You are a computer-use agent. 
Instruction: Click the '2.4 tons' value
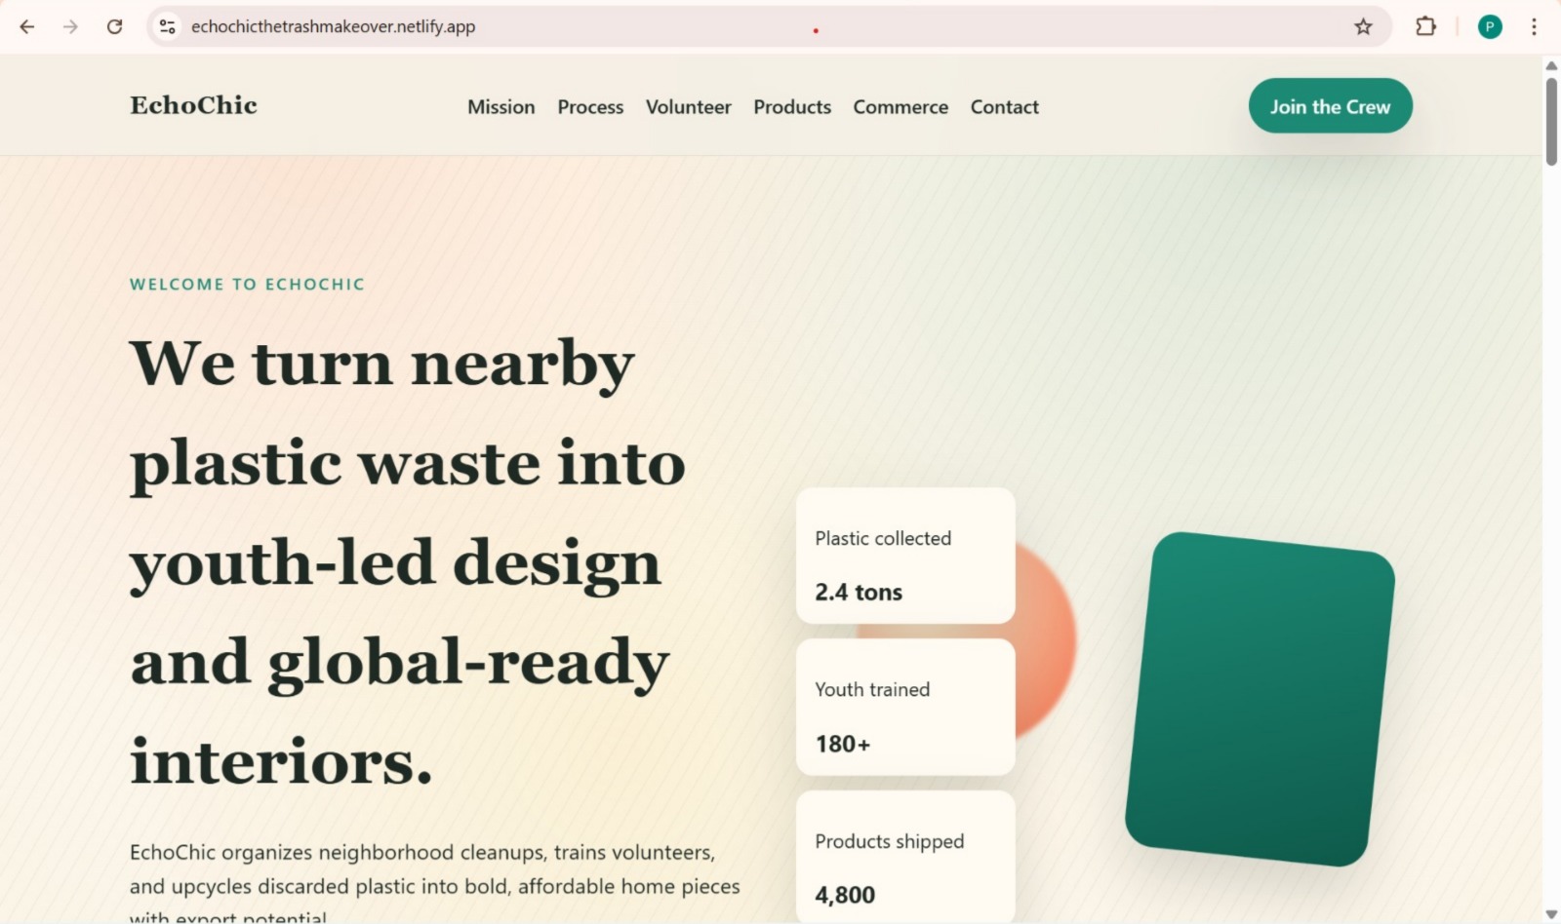(x=859, y=593)
